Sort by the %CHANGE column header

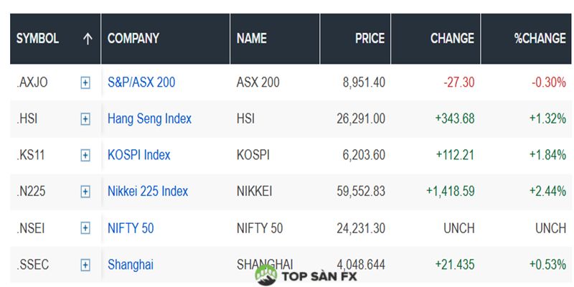coord(540,39)
